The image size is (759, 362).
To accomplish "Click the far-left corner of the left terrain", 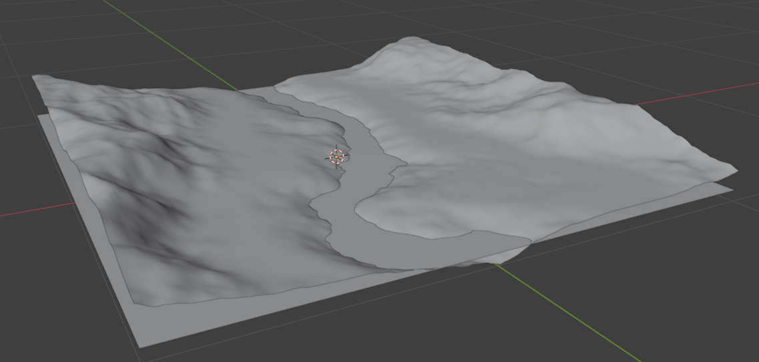I will (x=35, y=77).
